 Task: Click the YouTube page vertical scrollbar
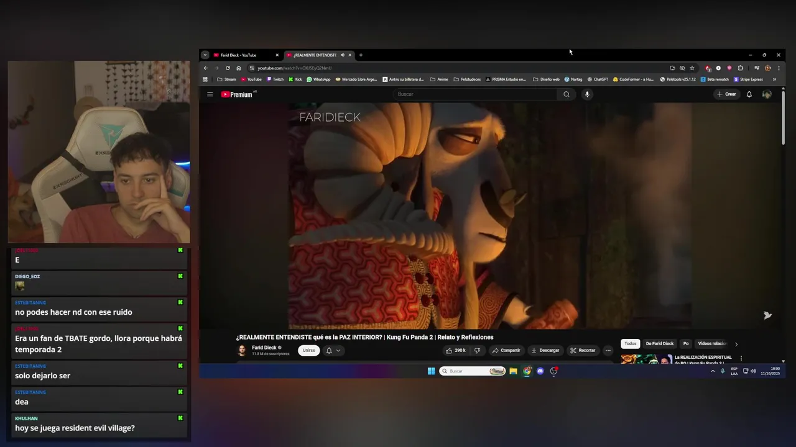[x=783, y=118]
